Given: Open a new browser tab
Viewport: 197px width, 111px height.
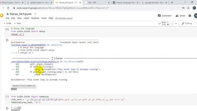Looking at the screenshot, I should click(172, 2).
